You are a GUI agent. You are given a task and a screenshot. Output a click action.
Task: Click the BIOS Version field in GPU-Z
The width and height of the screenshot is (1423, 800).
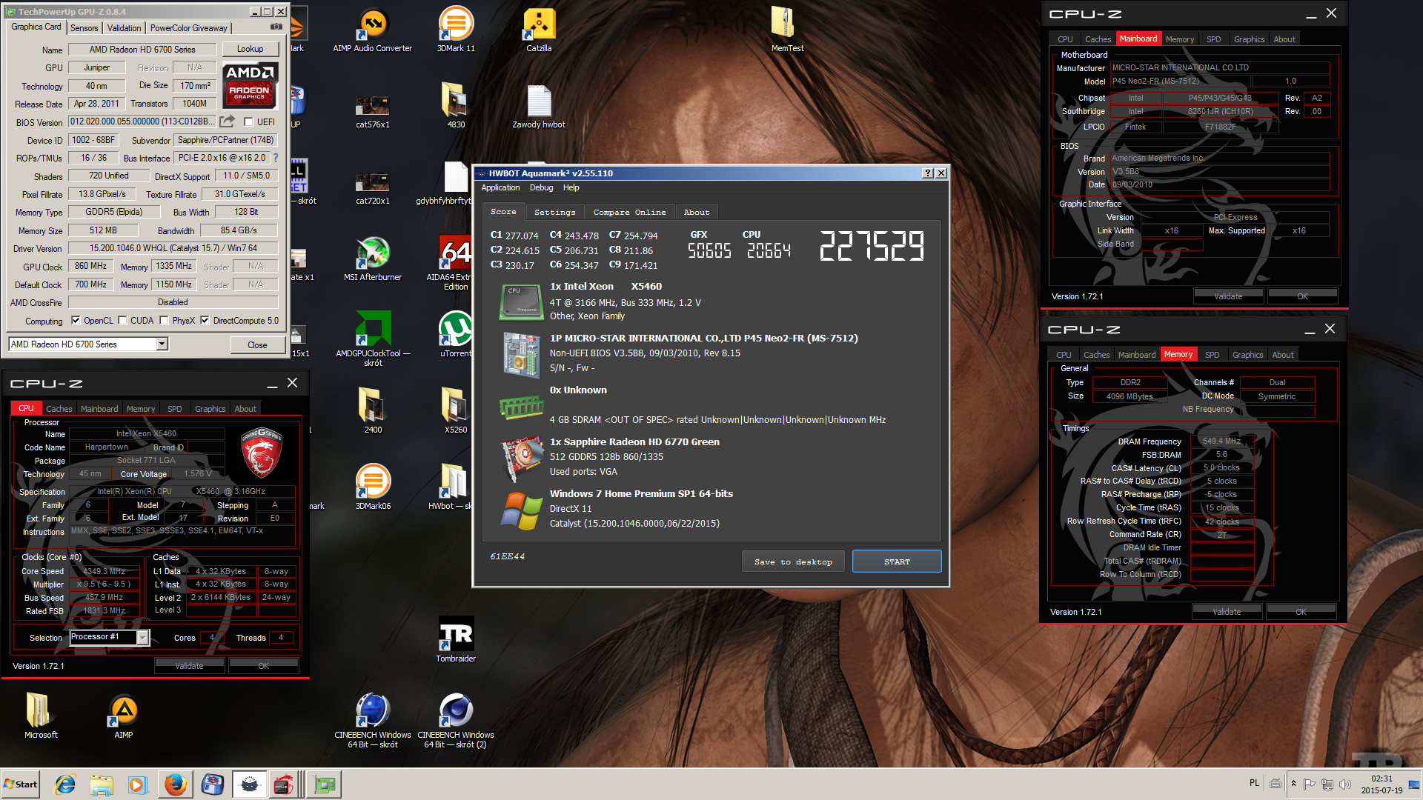point(143,121)
